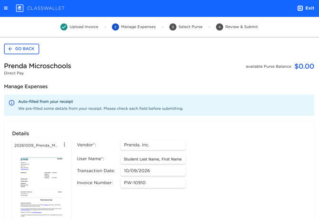Open the three-dot menu for uploaded file
The width and height of the screenshot is (319, 220).
(x=64, y=145)
